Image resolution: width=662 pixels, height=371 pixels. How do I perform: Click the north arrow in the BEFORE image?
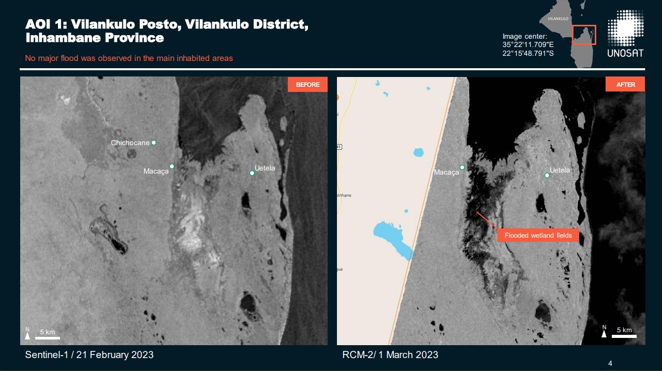(x=27, y=334)
